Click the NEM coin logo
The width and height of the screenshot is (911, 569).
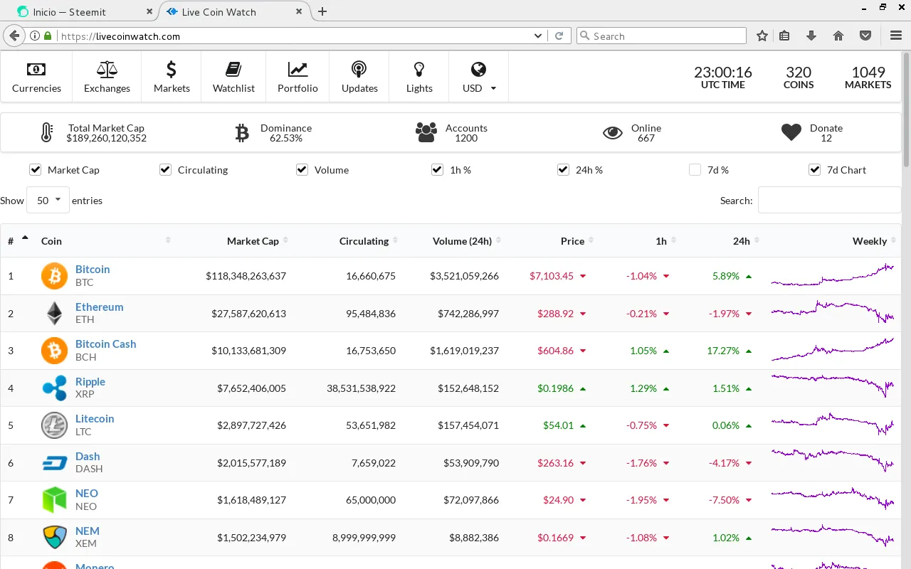coord(54,538)
